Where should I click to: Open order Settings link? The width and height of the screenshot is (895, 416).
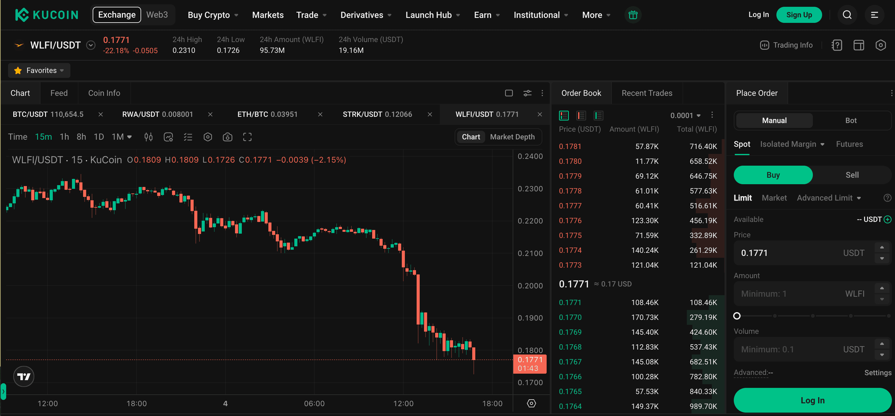pyautogui.click(x=878, y=372)
